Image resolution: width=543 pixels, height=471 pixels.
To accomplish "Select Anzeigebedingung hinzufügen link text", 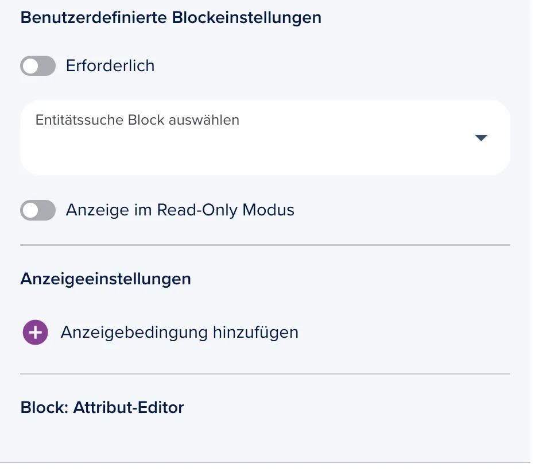I will click(180, 333).
